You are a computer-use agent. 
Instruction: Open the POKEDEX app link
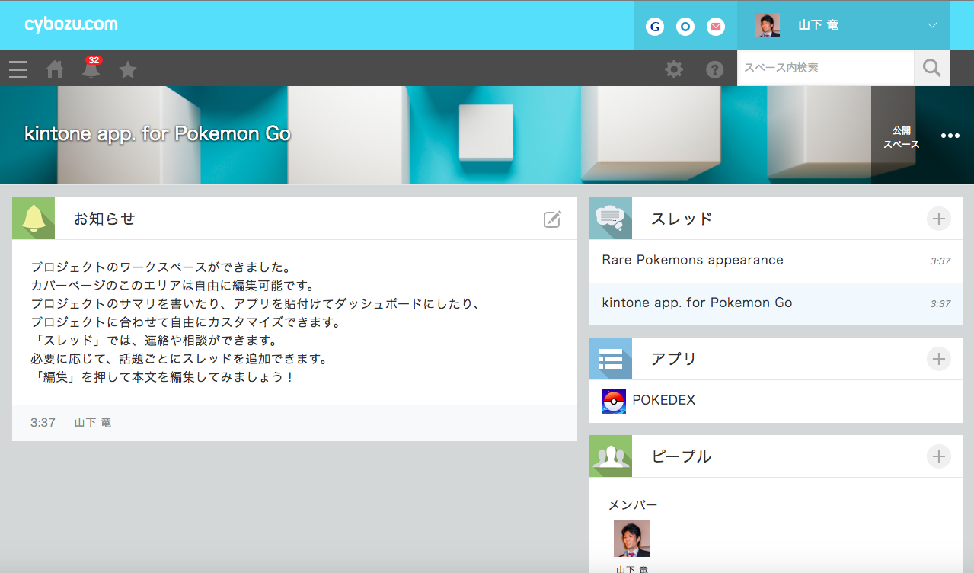click(x=664, y=400)
